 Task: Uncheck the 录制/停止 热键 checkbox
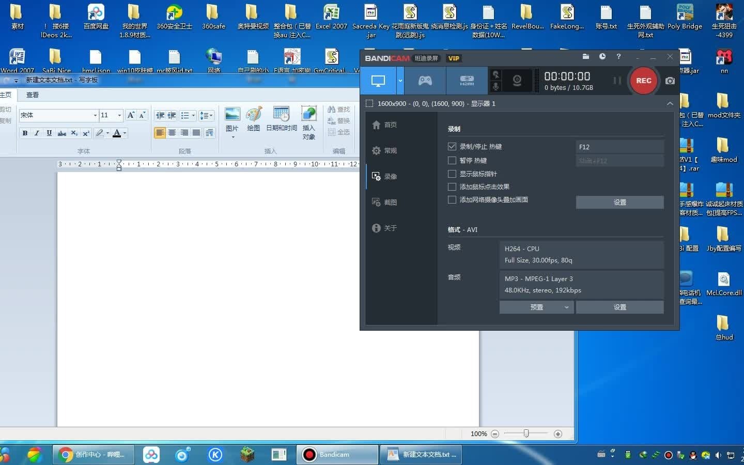point(452,147)
